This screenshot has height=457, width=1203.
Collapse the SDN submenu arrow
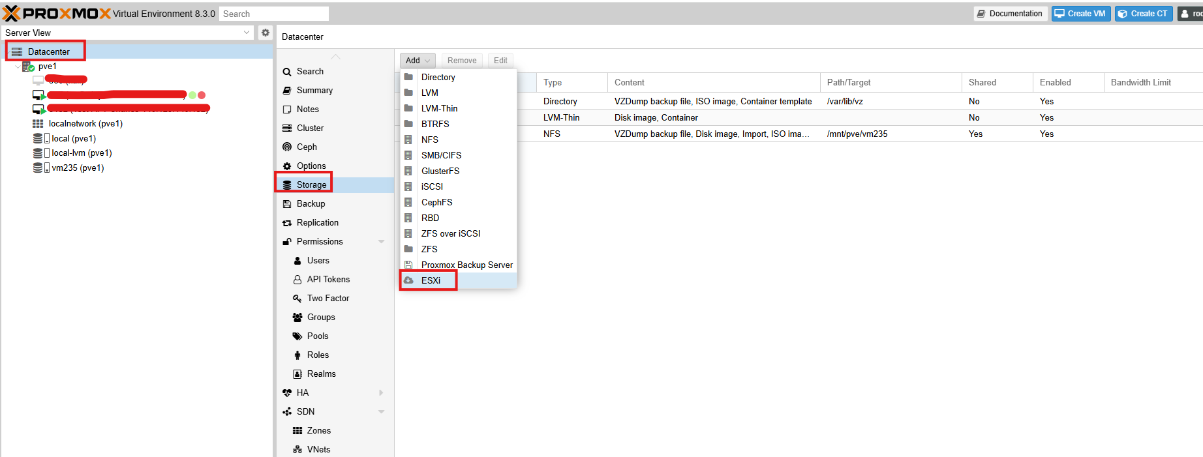(382, 412)
